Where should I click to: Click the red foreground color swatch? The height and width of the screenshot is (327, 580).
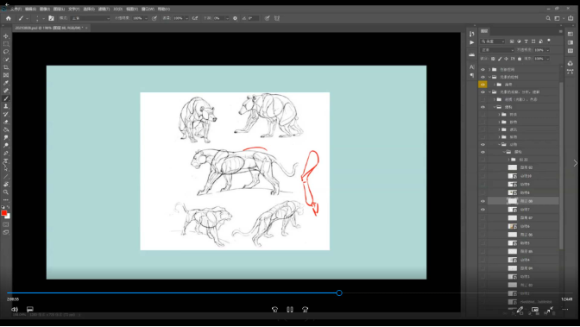4,213
